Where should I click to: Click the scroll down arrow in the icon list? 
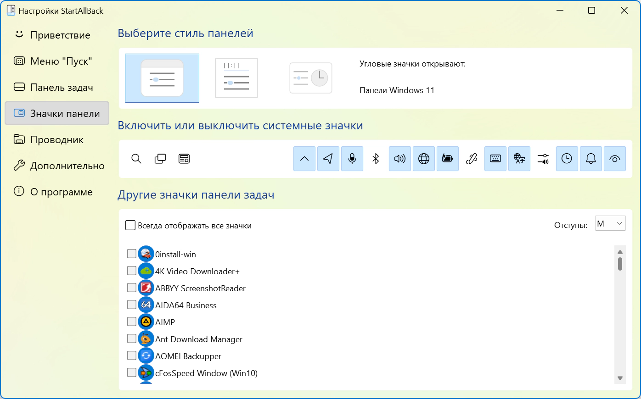pos(620,378)
